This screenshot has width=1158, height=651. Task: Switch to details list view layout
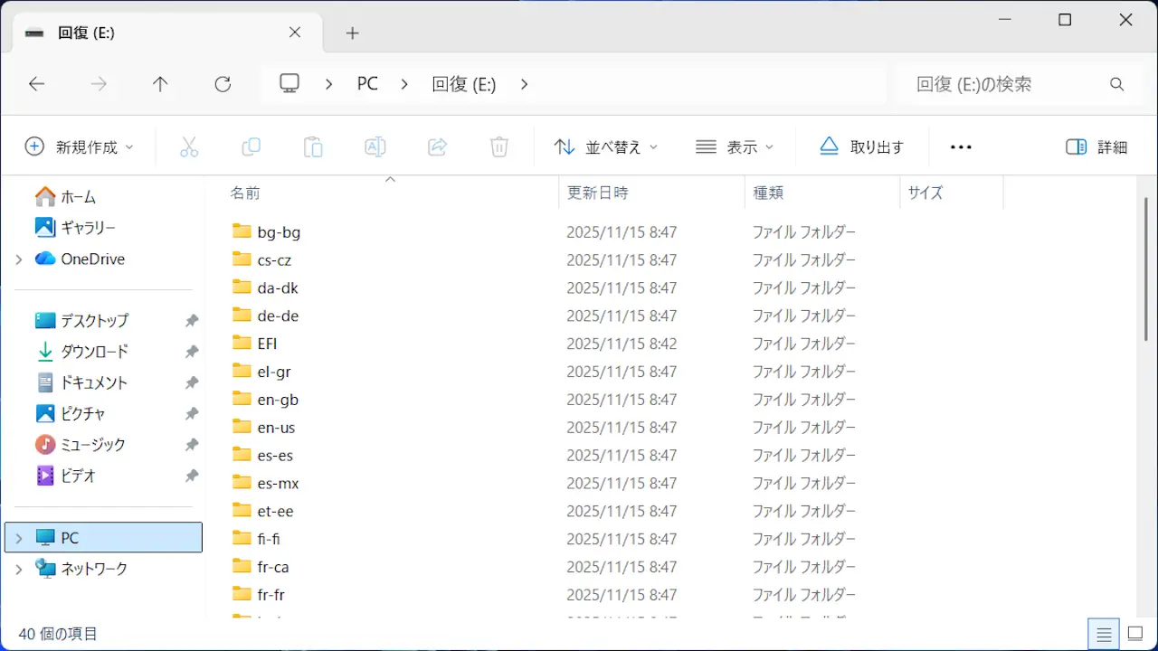pos(1104,634)
